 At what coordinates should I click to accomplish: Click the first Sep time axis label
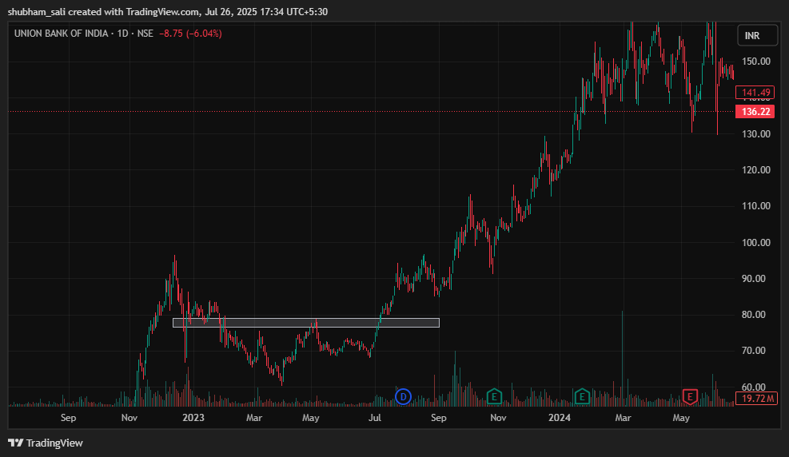69,418
